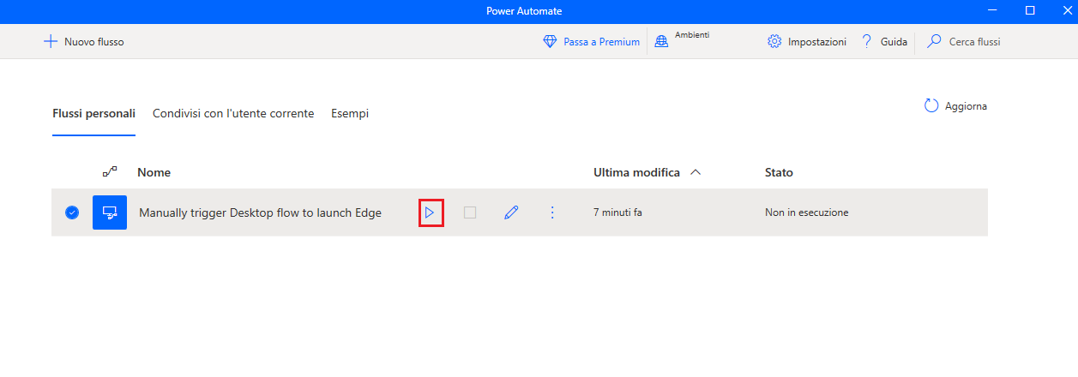
Task: Sort by Nome column header
Action: [x=154, y=172]
